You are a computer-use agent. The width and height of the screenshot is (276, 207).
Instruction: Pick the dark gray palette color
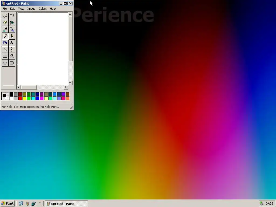point(16,94)
